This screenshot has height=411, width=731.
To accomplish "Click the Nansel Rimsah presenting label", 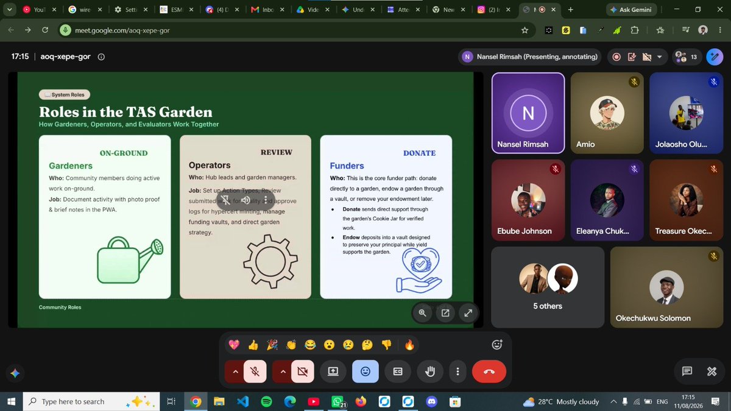I will coord(530,57).
